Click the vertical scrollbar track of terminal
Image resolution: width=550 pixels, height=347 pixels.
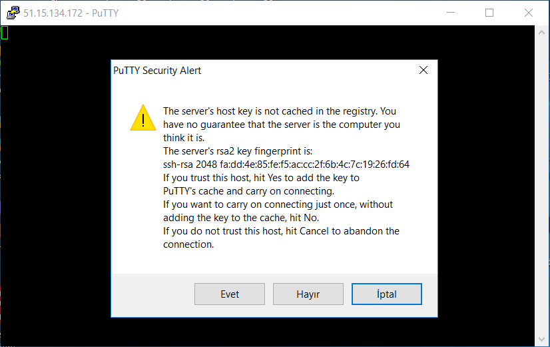[541, 186]
